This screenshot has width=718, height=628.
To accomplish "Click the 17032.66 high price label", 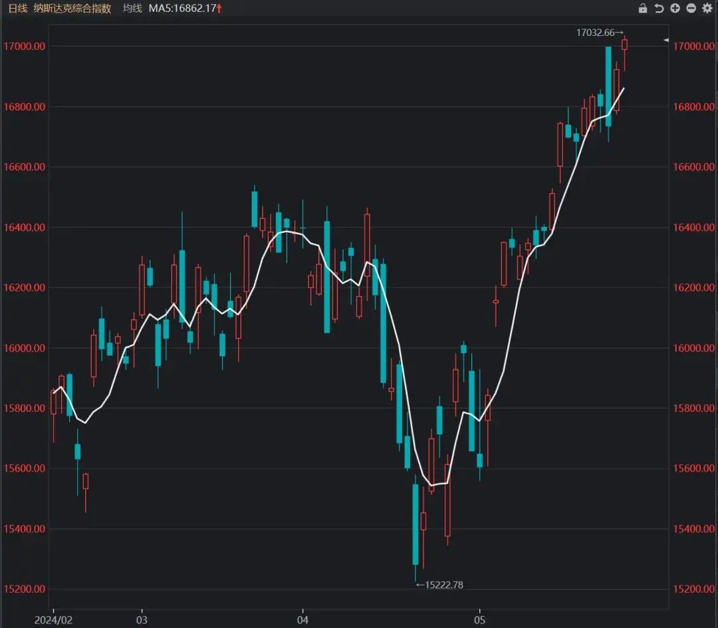I will pos(598,32).
